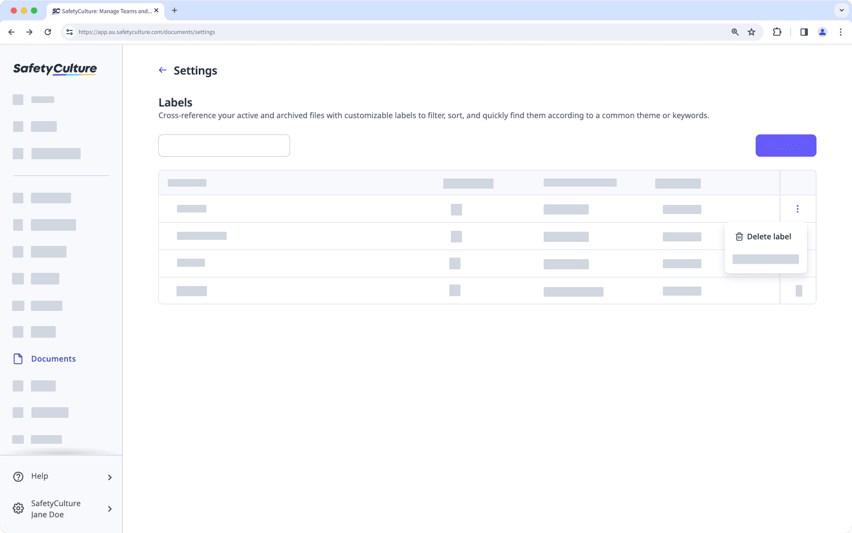This screenshot has height=533, width=852.
Task: Open the kebab menu on the first label row
Action: 798,208
